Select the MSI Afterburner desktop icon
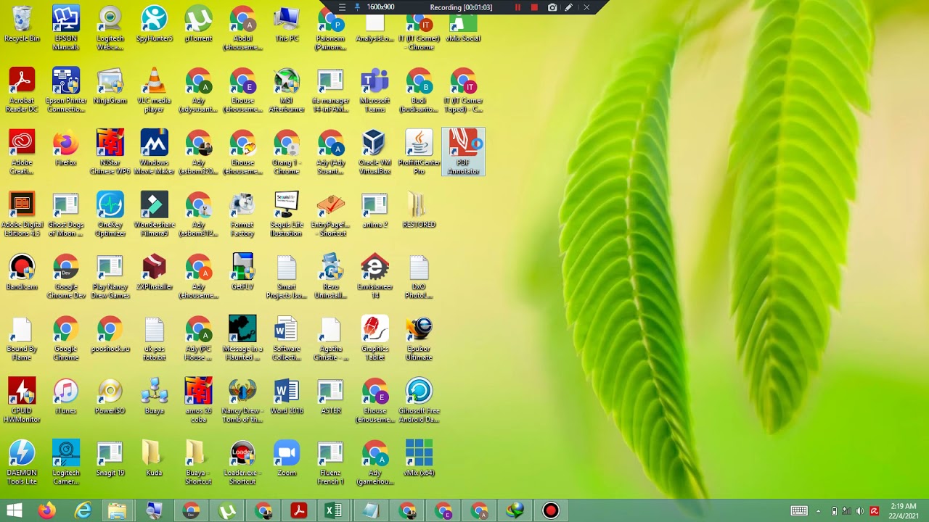Viewport: 929px width, 522px height. pos(287,91)
